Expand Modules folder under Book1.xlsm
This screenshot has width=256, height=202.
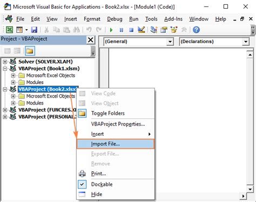pos(13,82)
